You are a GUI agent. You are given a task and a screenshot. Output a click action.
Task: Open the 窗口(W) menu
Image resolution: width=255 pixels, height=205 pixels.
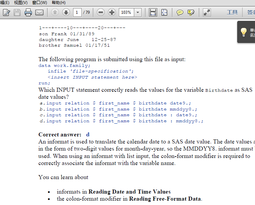[x=40, y=3]
